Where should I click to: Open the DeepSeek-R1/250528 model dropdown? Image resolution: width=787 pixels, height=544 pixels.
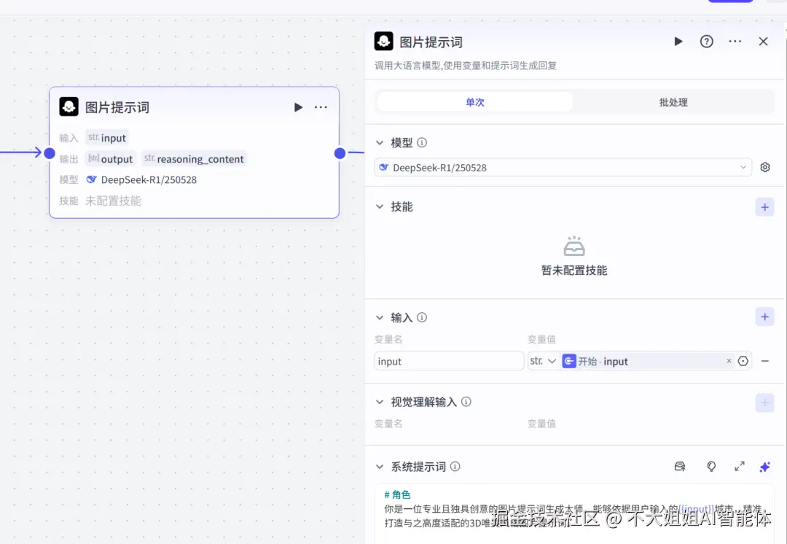point(565,167)
